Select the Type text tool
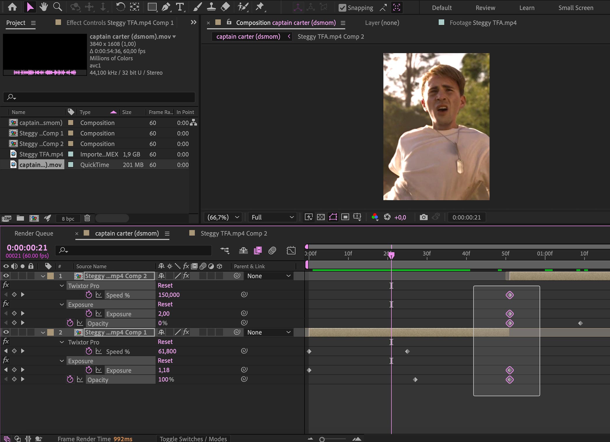Screen dimensions: 610x442 180,7
